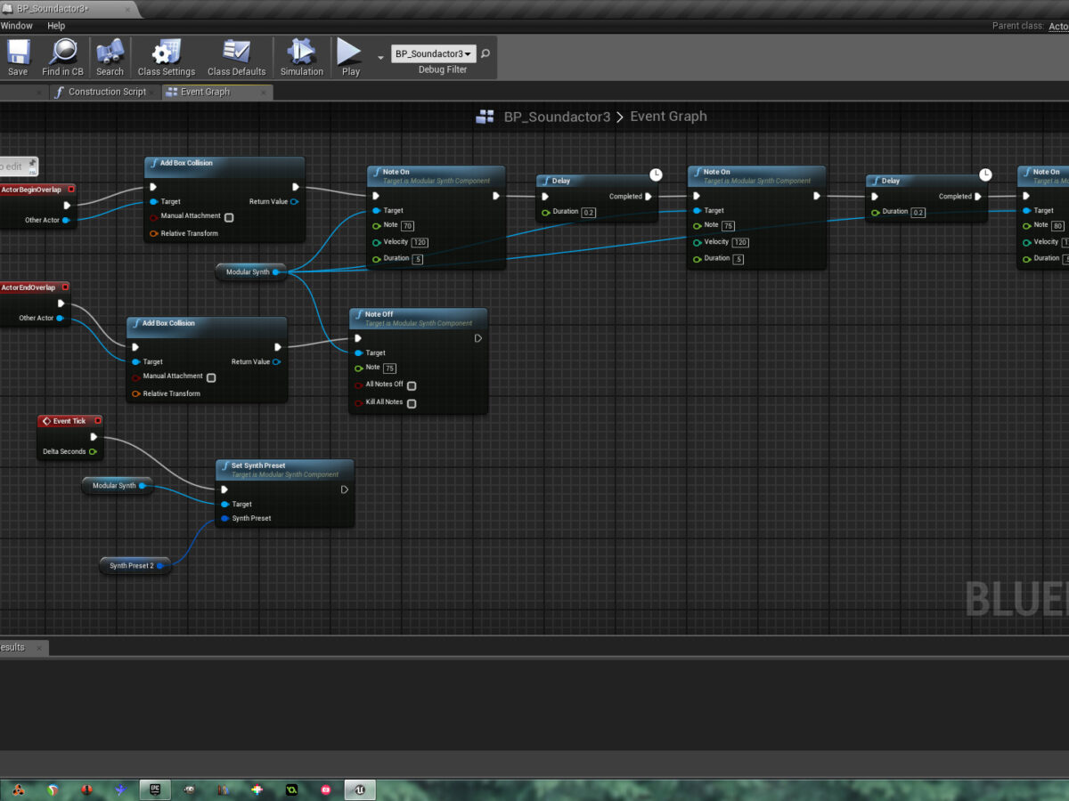Open the Help menu
The image size is (1069, 801).
tap(56, 26)
